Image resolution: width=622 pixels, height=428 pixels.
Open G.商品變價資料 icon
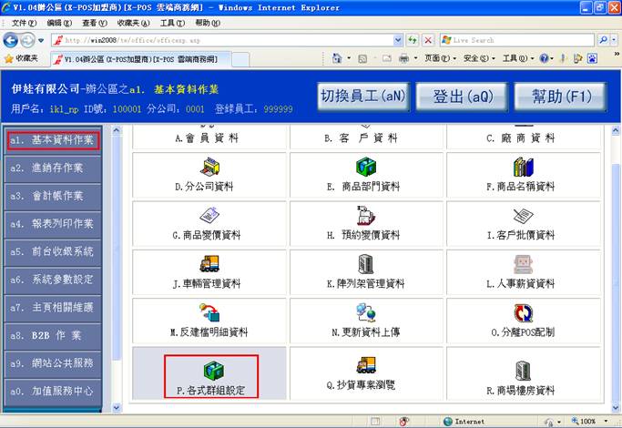point(210,216)
